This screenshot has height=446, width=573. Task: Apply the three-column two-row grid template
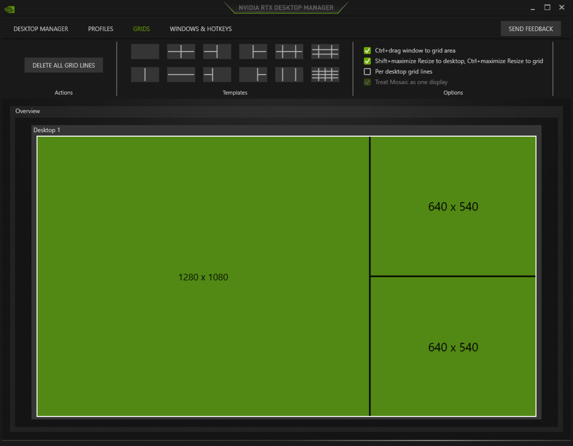point(289,51)
